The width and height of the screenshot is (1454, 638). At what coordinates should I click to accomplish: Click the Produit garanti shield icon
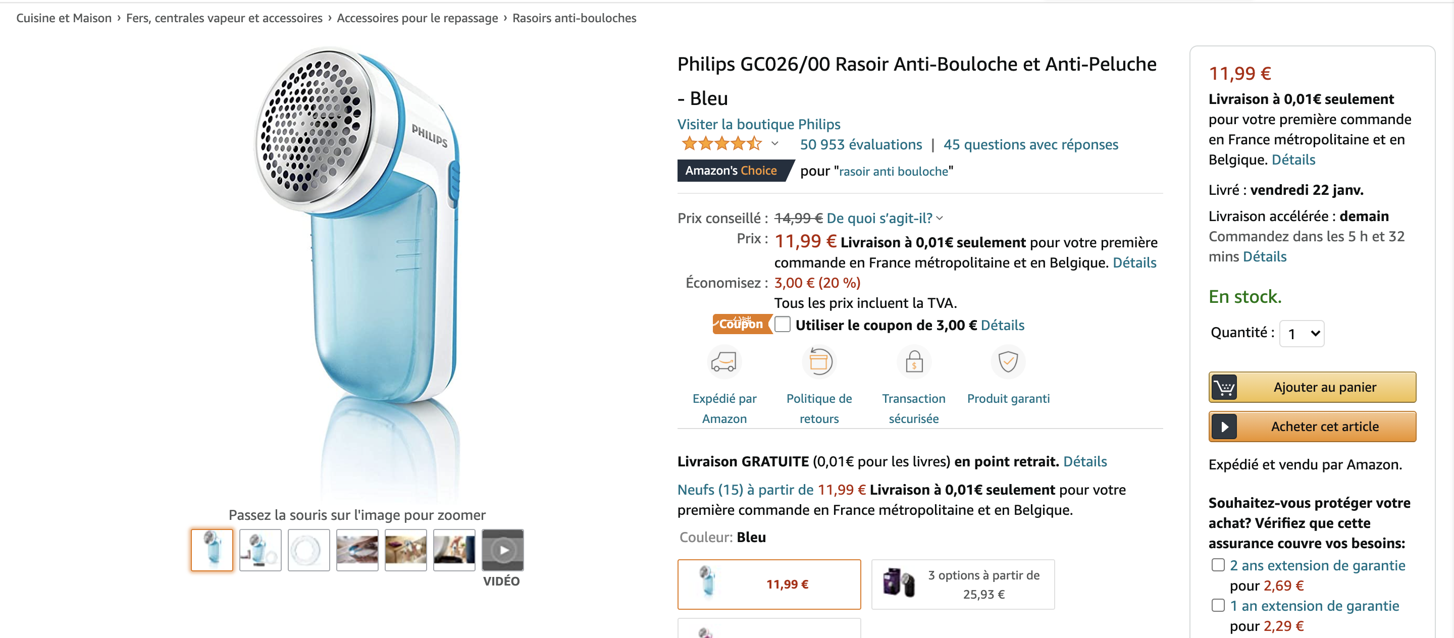pos(1008,361)
